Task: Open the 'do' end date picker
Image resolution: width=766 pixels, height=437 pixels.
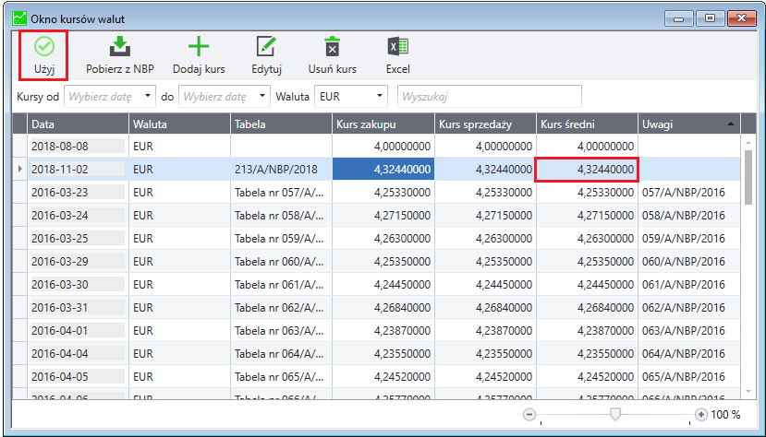Action: (225, 97)
